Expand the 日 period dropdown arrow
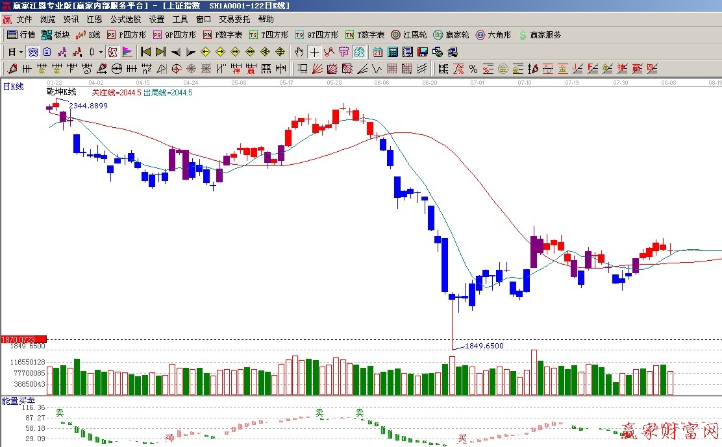This screenshot has height=447, width=722. 21,52
